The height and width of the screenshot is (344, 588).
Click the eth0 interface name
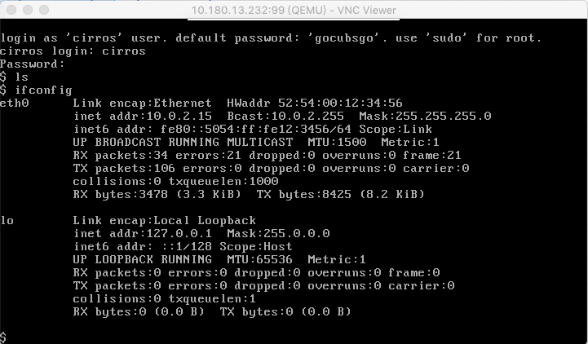point(15,103)
